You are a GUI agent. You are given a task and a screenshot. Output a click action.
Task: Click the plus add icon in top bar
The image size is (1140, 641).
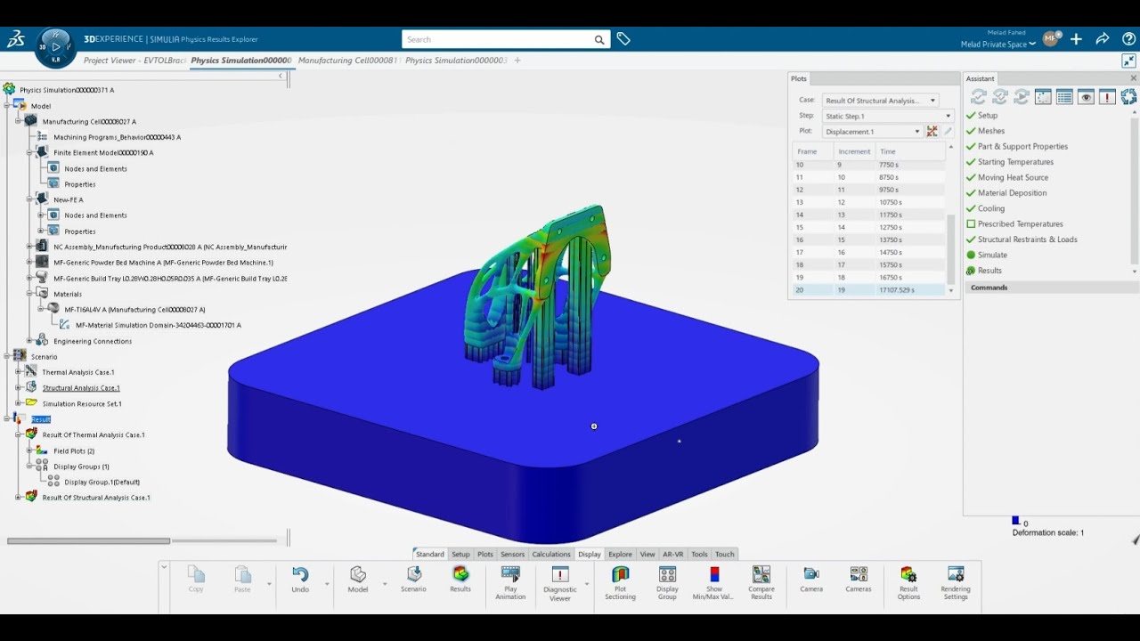(x=1077, y=39)
